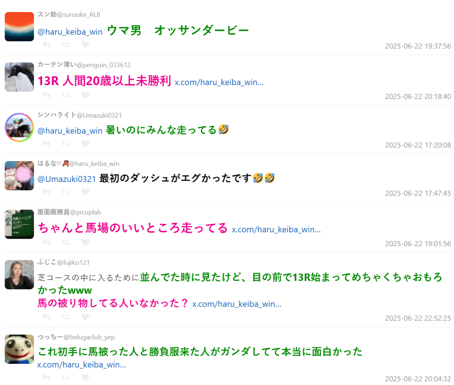This screenshot has width=454, height=385.
Task: Open @haru_keiba_win mention in スン助's tweet
Action: point(70,32)
